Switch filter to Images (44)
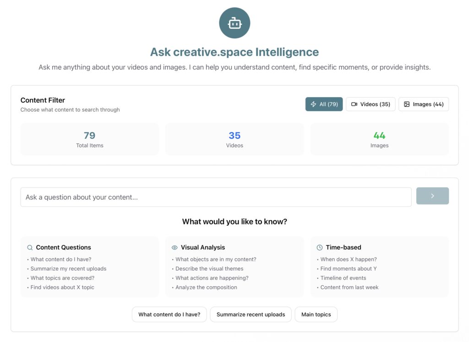Screen dimensions: 469x342 click(x=424, y=104)
